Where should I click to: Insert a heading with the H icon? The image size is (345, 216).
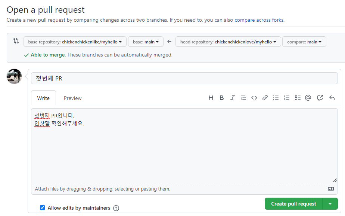point(211,98)
